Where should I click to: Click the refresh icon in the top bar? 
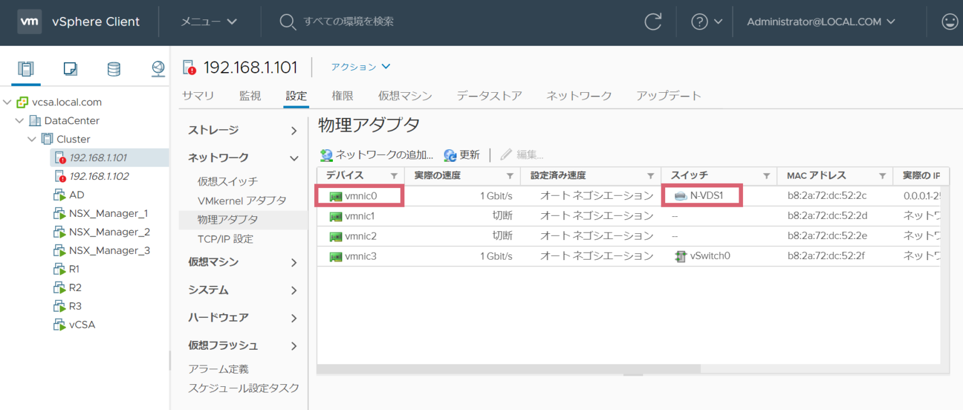653,21
